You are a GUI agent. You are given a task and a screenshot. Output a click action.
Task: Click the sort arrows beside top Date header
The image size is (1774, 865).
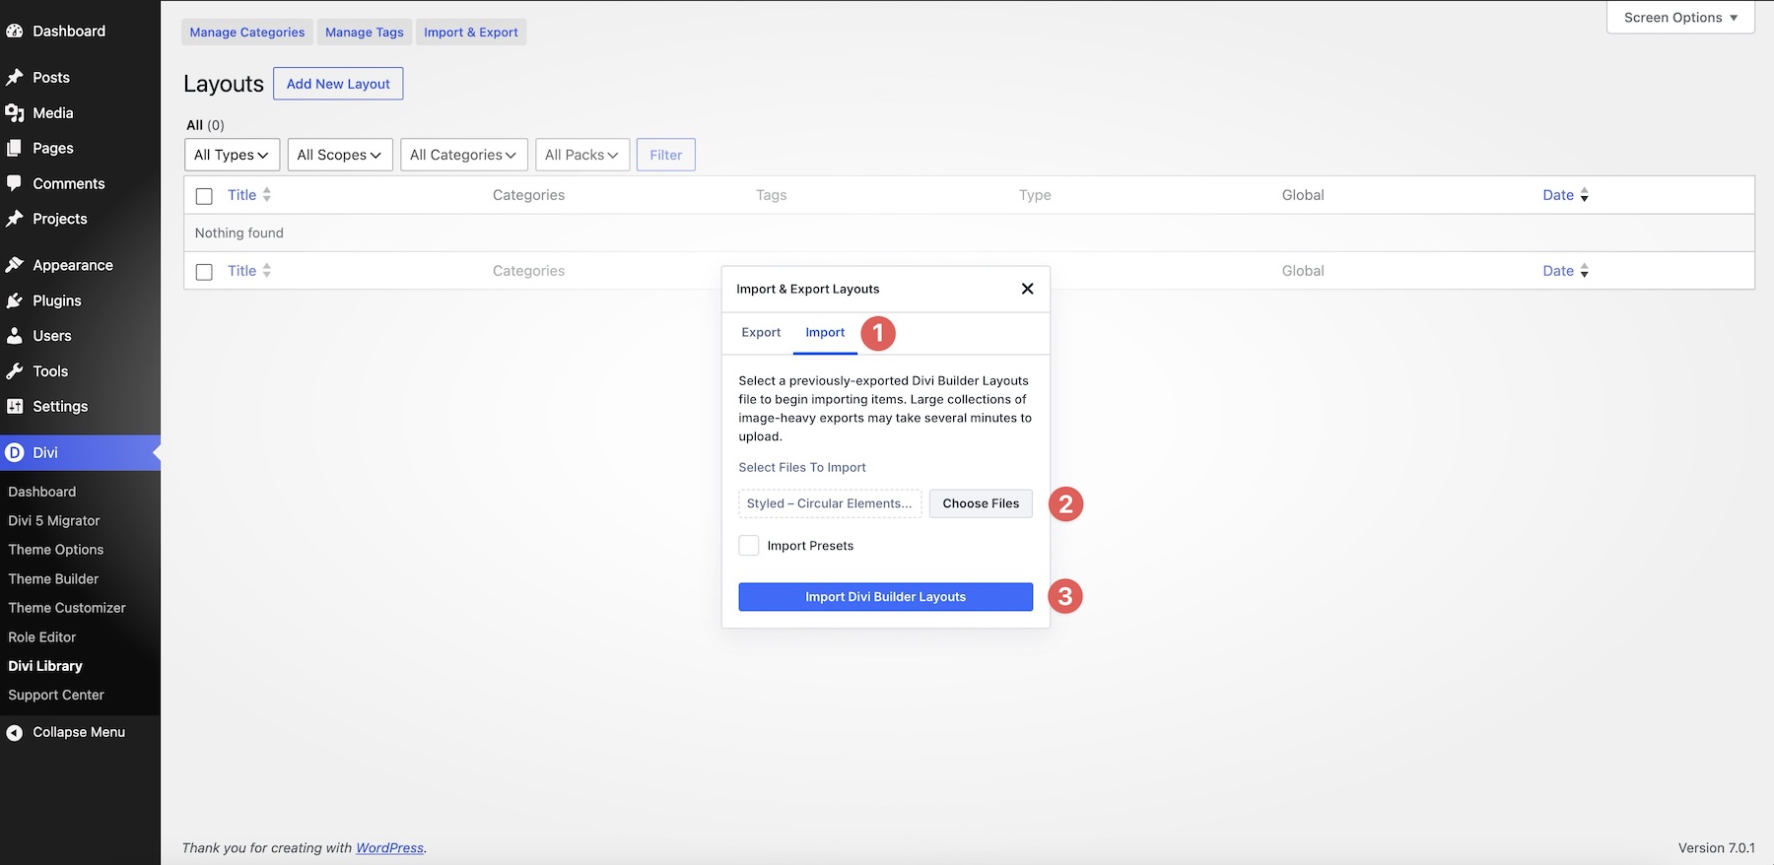coord(1585,195)
